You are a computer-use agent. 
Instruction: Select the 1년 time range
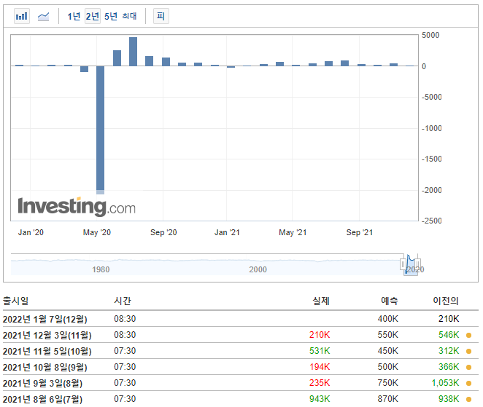pos(74,16)
